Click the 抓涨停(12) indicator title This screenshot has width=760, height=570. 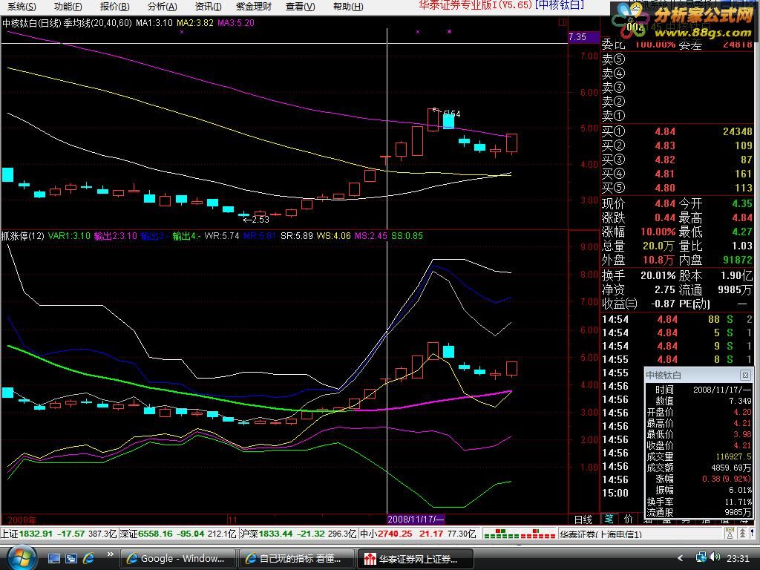(23, 236)
